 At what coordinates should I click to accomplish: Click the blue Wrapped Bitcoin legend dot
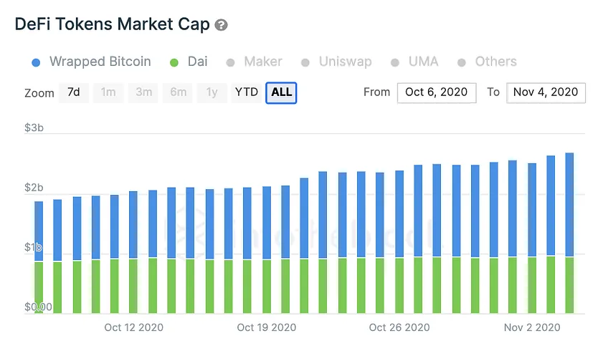[36, 62]
